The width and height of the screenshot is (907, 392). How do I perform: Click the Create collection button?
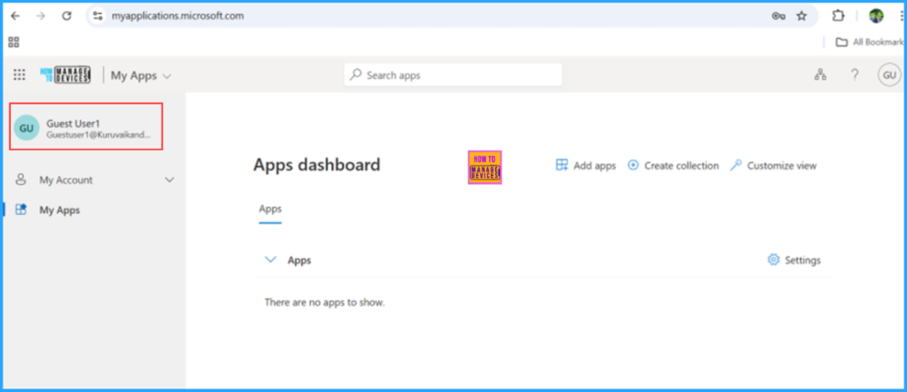pos(673,165)
